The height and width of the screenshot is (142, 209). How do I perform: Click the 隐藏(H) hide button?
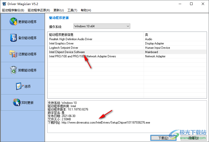[x=194, y=138]
